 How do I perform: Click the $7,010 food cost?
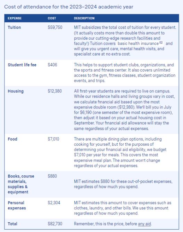53,139
